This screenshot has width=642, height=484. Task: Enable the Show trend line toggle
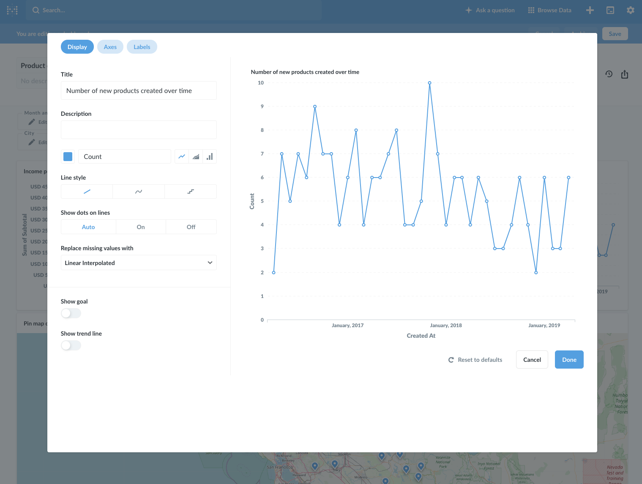(71, 345)
